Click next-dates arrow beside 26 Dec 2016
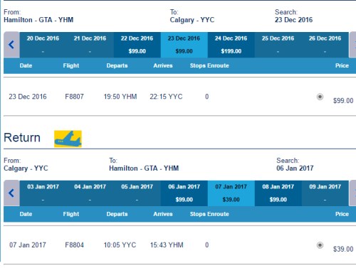This screenshot has height=268, width=356. [352, 45]
